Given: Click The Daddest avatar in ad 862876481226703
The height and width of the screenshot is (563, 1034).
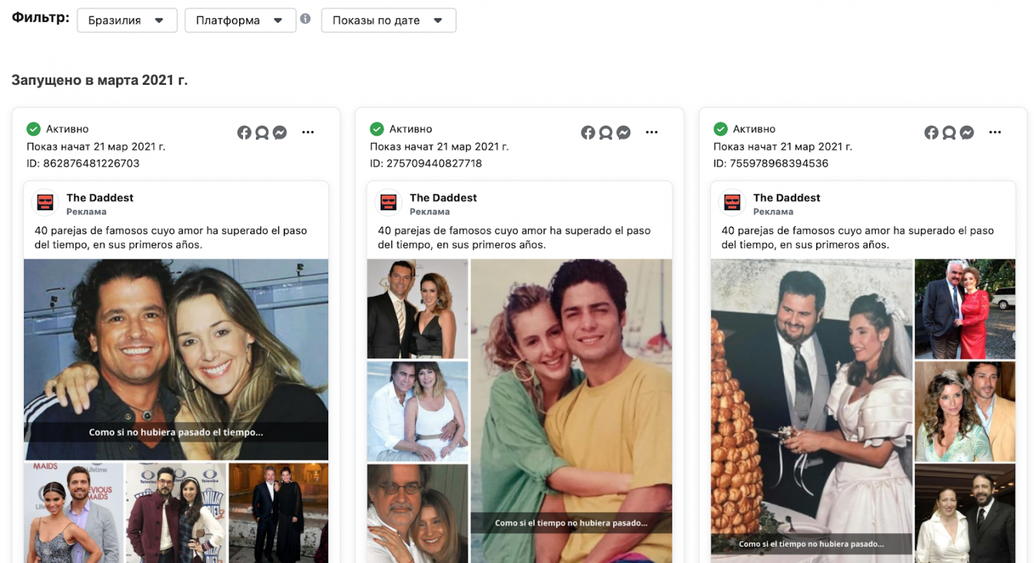Looking at the screenshot, I should click(x=45, y=203).
